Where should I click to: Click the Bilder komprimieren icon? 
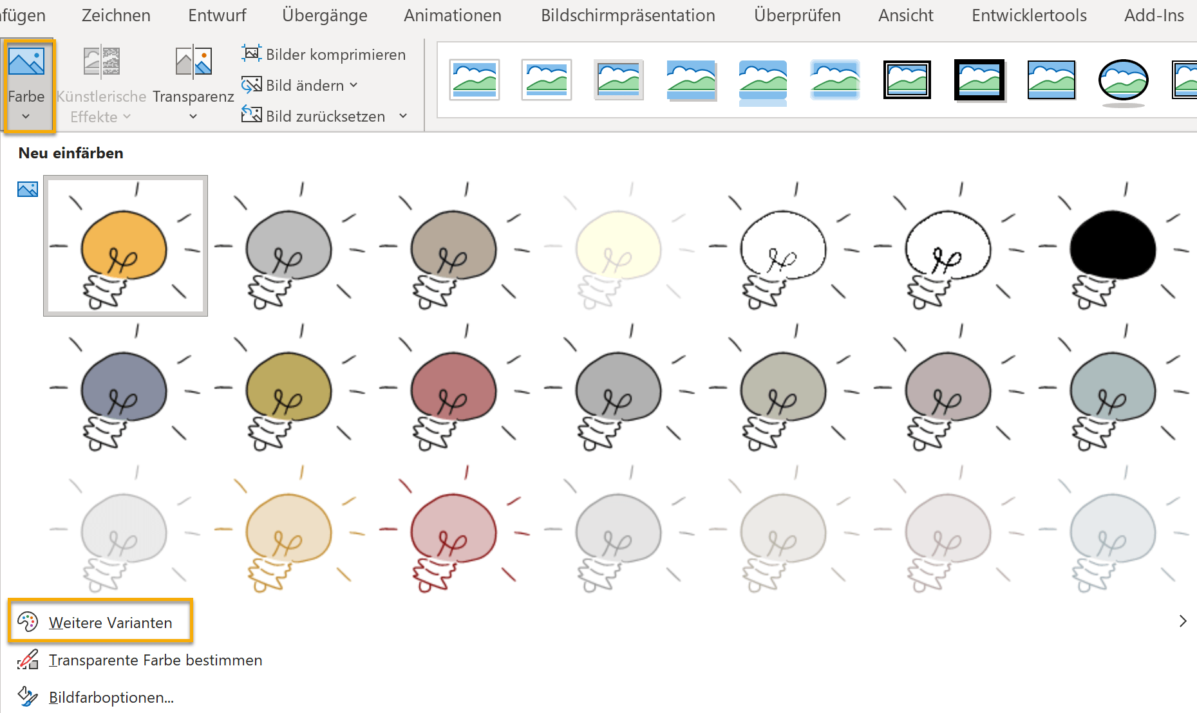(x=251, y=53)
